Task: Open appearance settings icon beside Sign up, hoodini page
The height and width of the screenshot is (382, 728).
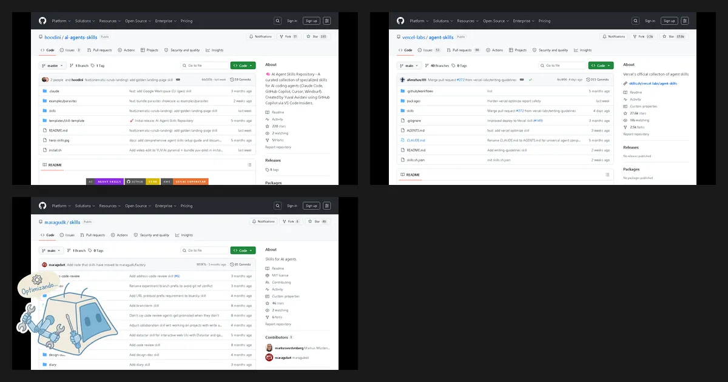Action: 327,21
